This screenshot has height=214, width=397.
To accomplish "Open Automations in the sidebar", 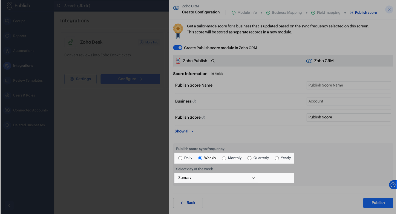I will coord(24,51).
